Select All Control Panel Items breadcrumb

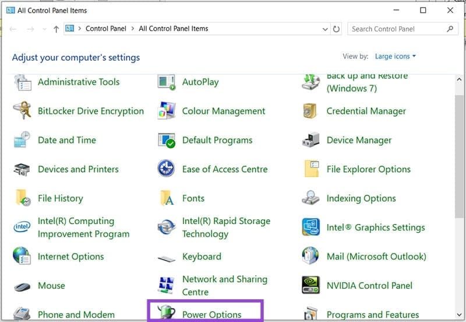173,29
